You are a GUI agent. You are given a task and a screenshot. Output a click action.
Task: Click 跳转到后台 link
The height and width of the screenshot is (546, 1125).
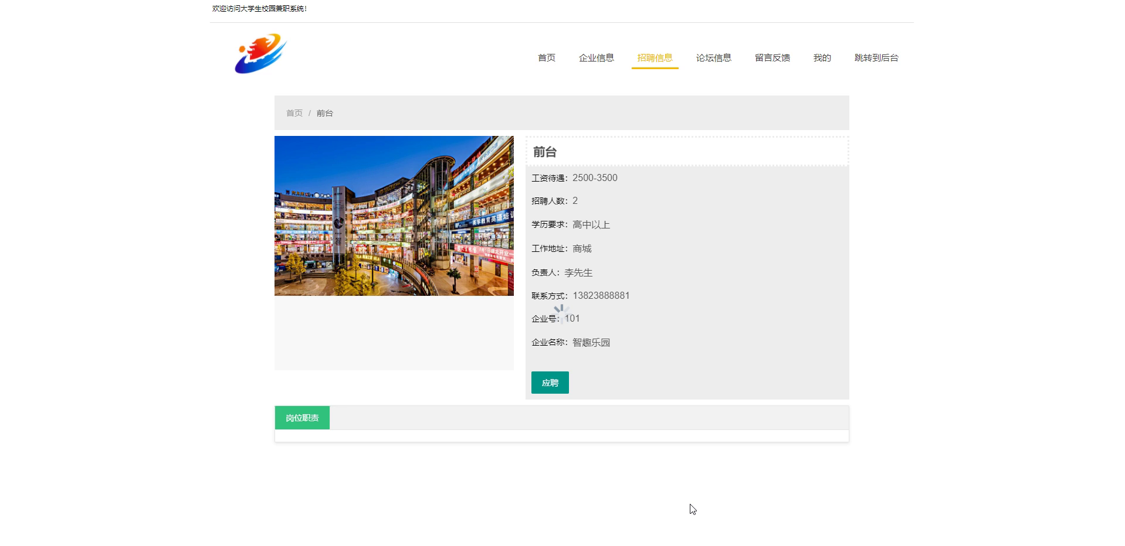(876, 57)
